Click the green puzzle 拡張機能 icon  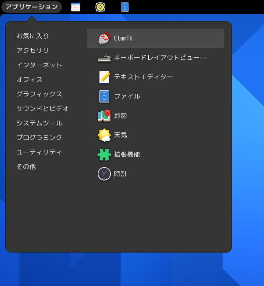(x=104, y=154)
